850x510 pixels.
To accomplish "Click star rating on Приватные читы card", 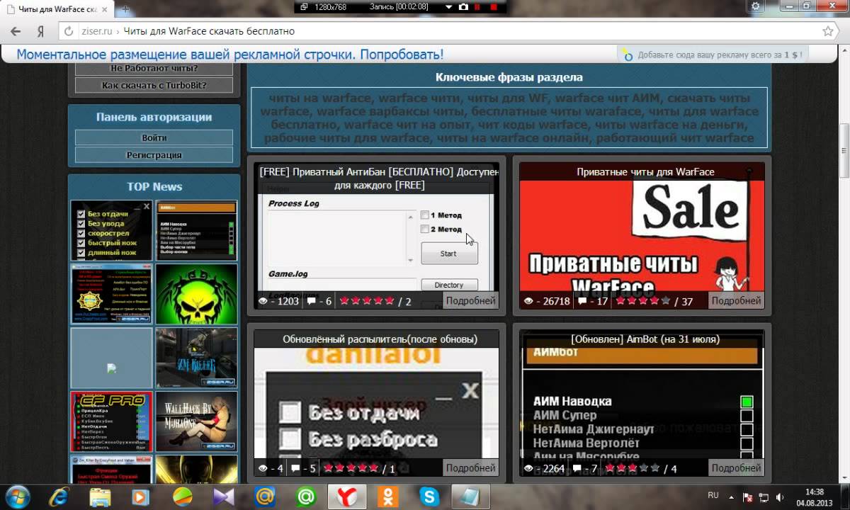I will [643, 301].
